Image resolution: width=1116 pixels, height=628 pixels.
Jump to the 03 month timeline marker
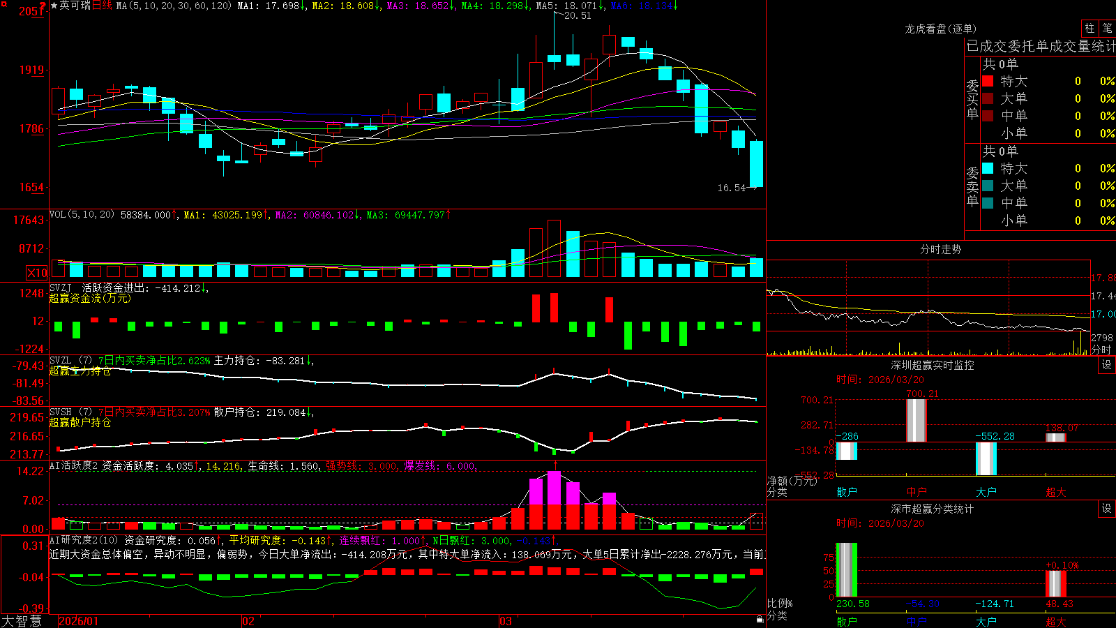click(506, 621)
